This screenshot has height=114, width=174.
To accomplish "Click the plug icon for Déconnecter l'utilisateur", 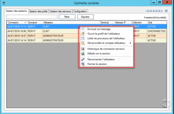I will [x=83, y=59].
